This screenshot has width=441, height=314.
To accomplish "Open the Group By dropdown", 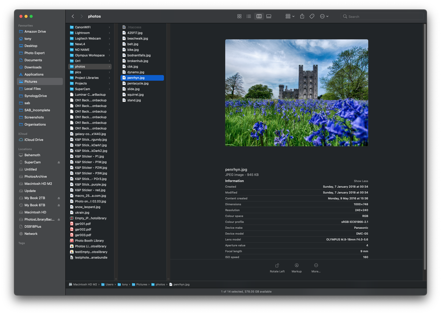I will coord(290,16).
